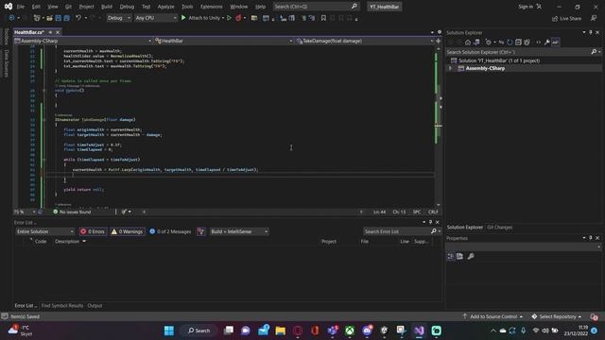This screenshot has height=340, width=605.
Task: Click the red Hot Reload flame icon
Action: point(238,18)
